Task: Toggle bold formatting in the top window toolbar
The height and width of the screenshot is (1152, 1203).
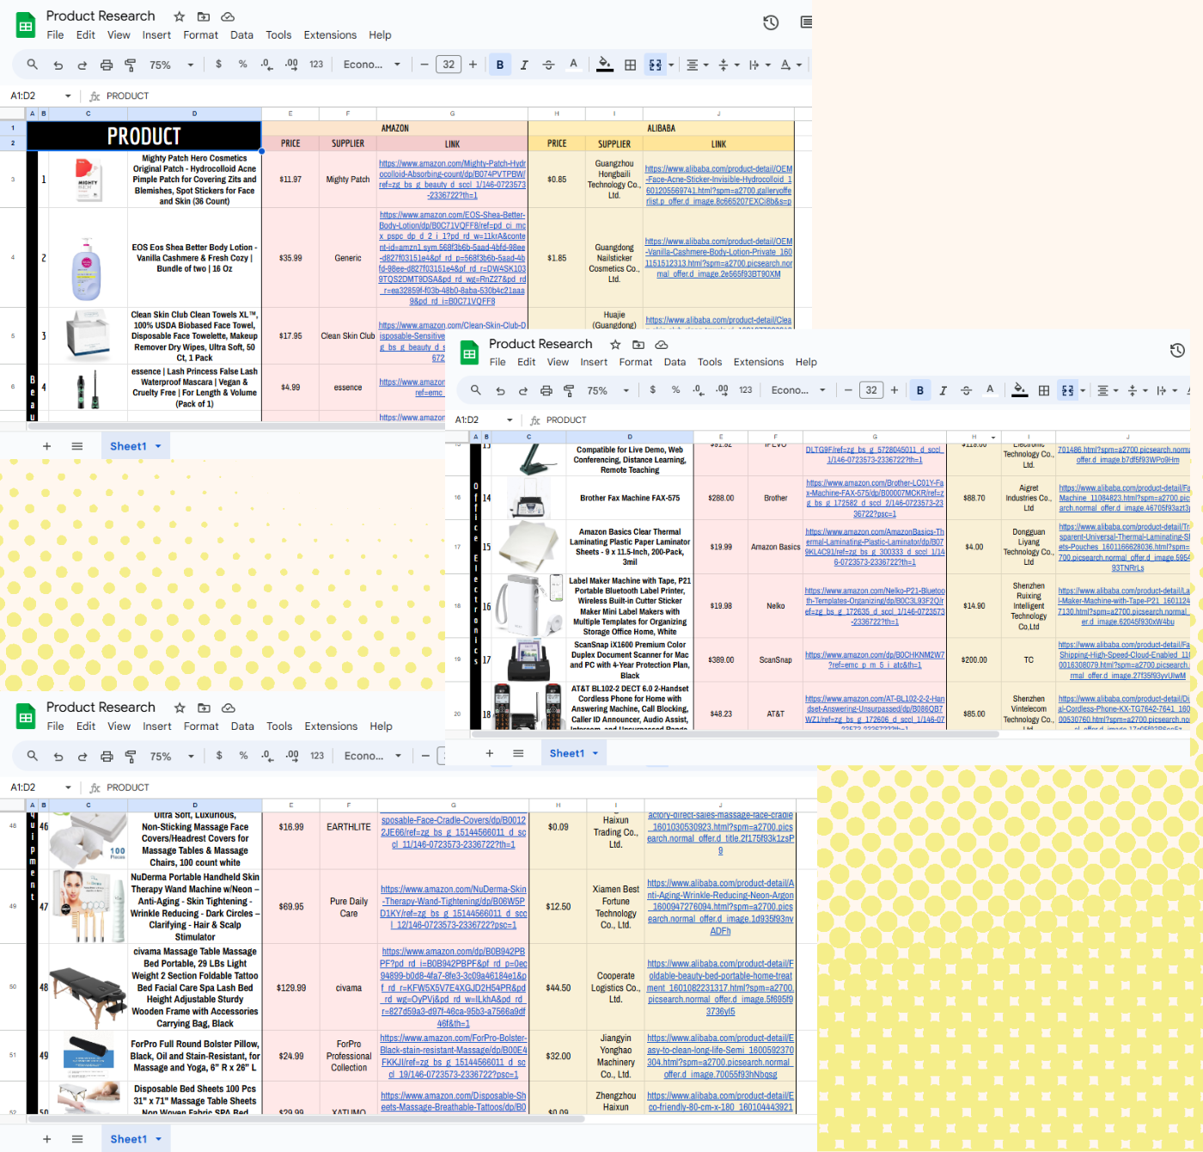Action: 500,64
